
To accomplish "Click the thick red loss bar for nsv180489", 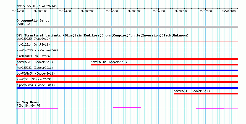I will pos(127,59).
